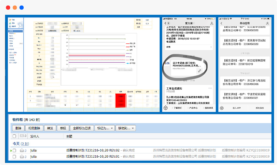The height and width of the screenshot is (165, 277).
Task: Tap the keyboard icon at the 爱力浦 bottom bar
Action: click(166, 108)
